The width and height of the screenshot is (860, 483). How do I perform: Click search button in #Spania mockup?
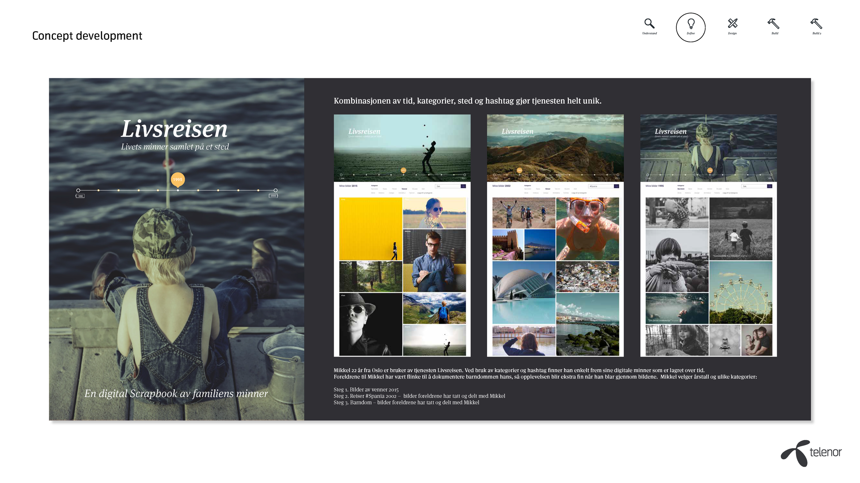click(616, 186)
